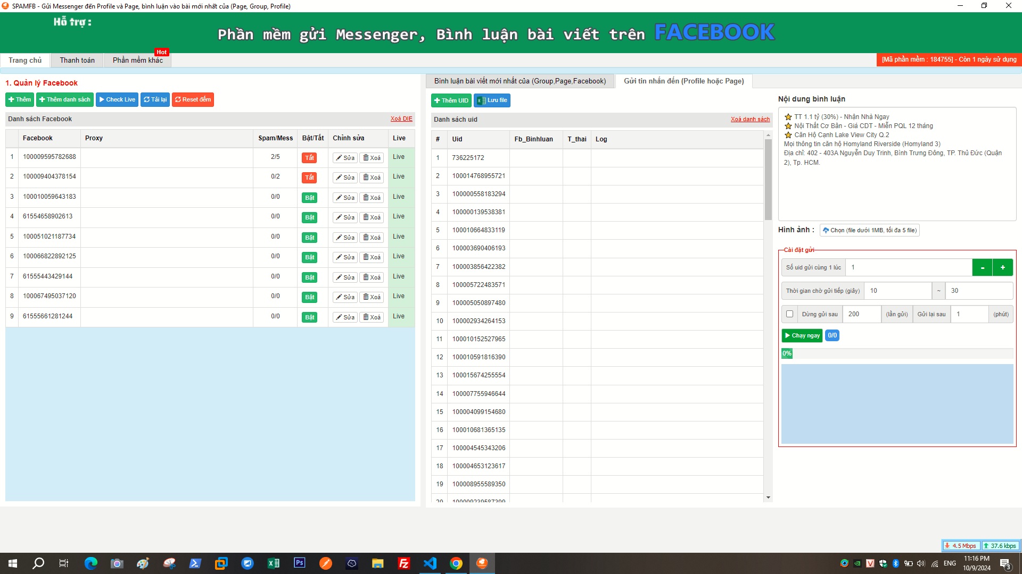
Task: Click the Tải lại reload button
Action: tap(155, 99)
